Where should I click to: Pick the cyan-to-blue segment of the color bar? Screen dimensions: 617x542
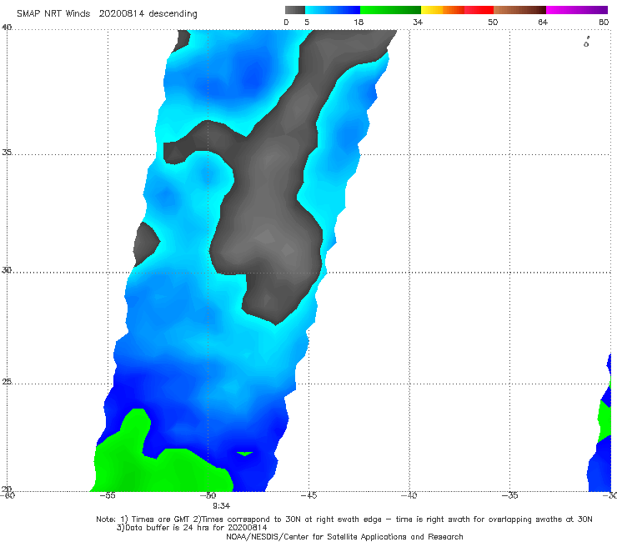[x=333, y=10]
